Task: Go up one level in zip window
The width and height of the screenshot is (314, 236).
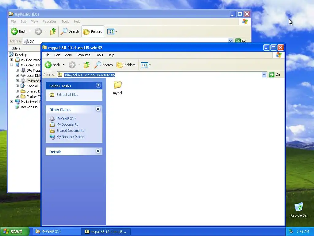Action: point(87,65)
